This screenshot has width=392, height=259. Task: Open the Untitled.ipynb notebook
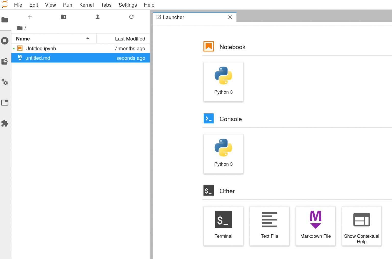click(41, 48)
